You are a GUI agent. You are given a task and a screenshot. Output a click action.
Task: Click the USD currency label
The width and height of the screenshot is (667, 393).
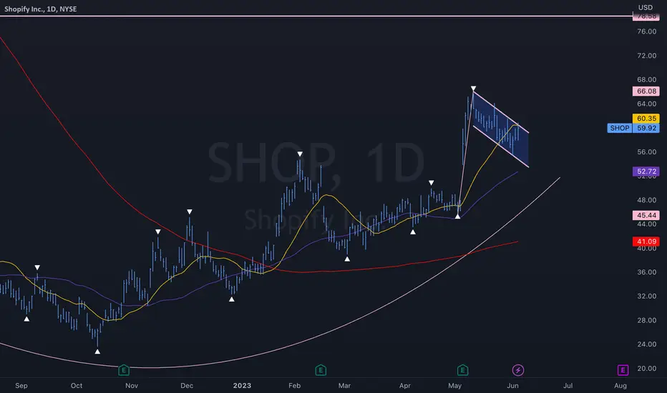click(646, 7)
